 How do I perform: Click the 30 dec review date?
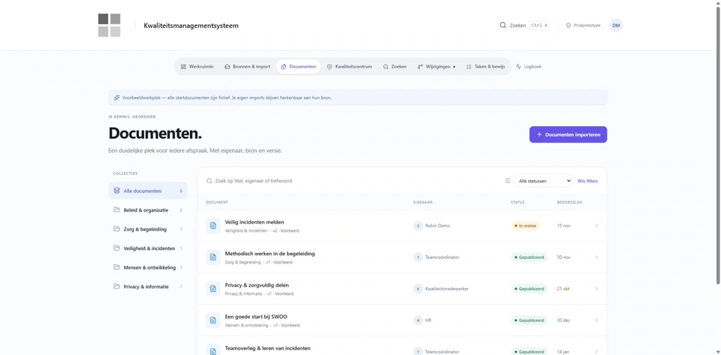(563, 320)
